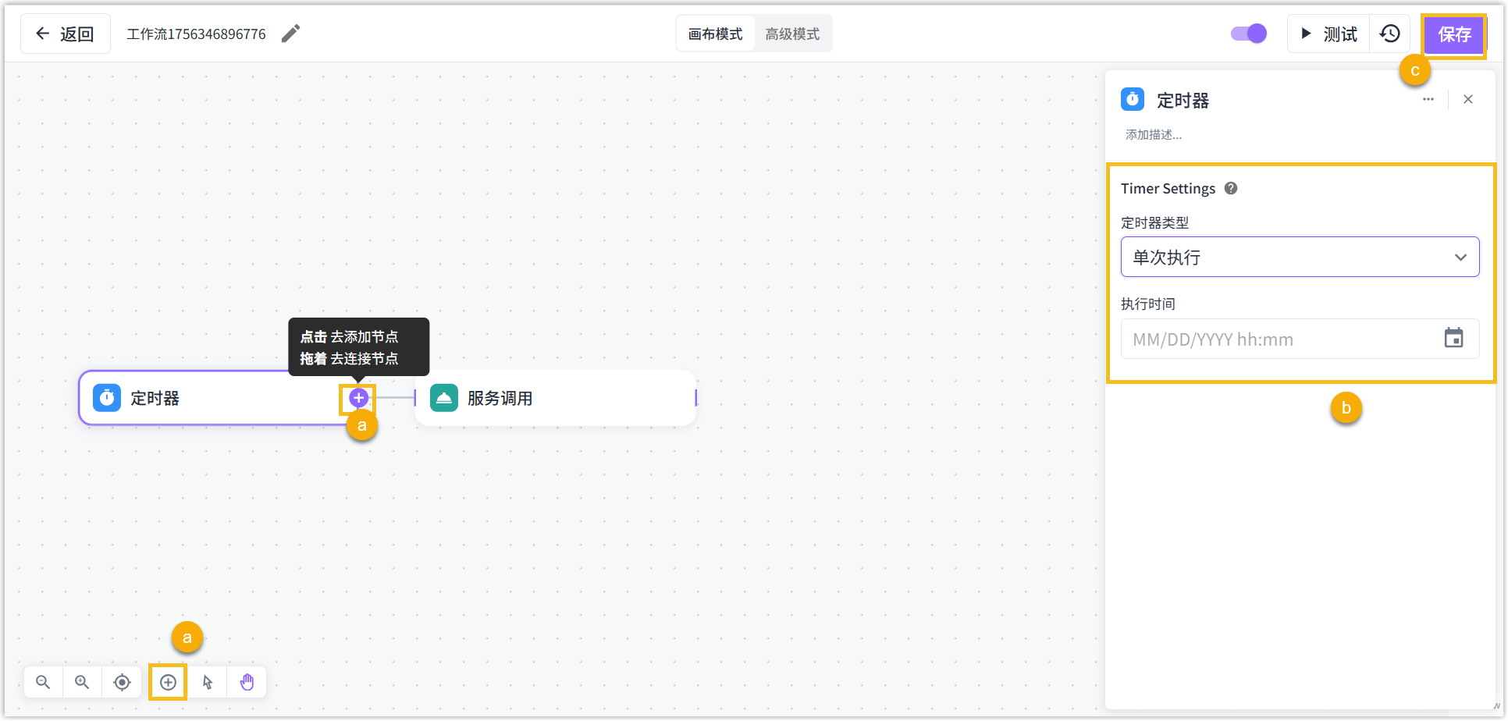Click the 执行时间 date-time input field
The height and width of the screenshot is (721, 1508).
pos(1280,339)
